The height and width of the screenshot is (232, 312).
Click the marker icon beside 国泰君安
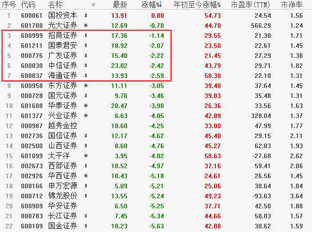(x=86, y=46)
